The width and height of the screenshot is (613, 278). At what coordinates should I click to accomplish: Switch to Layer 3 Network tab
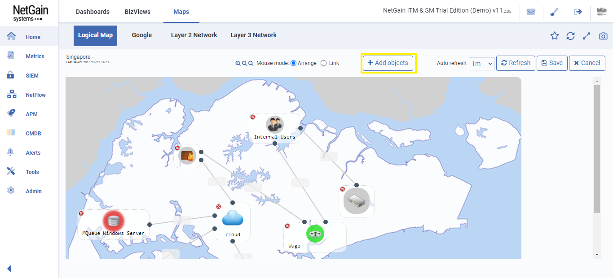[254, 35]
